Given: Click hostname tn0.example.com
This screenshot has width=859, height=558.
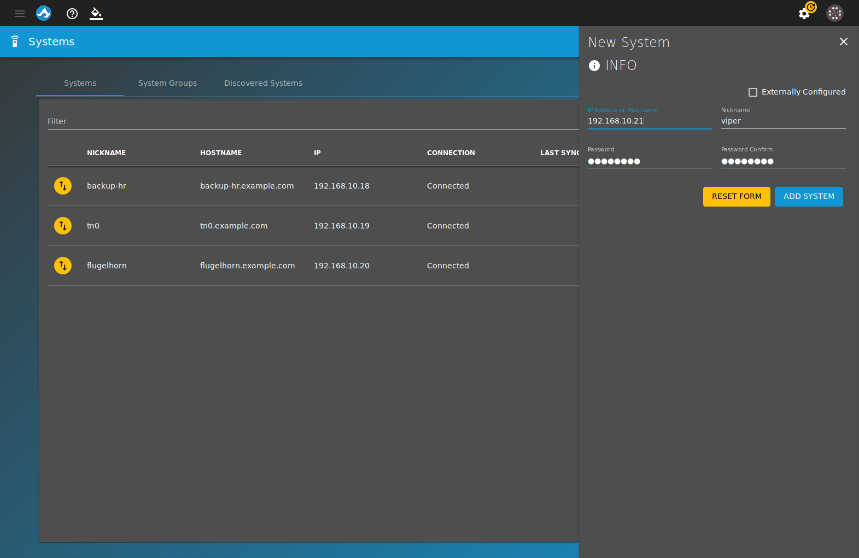Looking at the screenshot, I should click(234, 226).
